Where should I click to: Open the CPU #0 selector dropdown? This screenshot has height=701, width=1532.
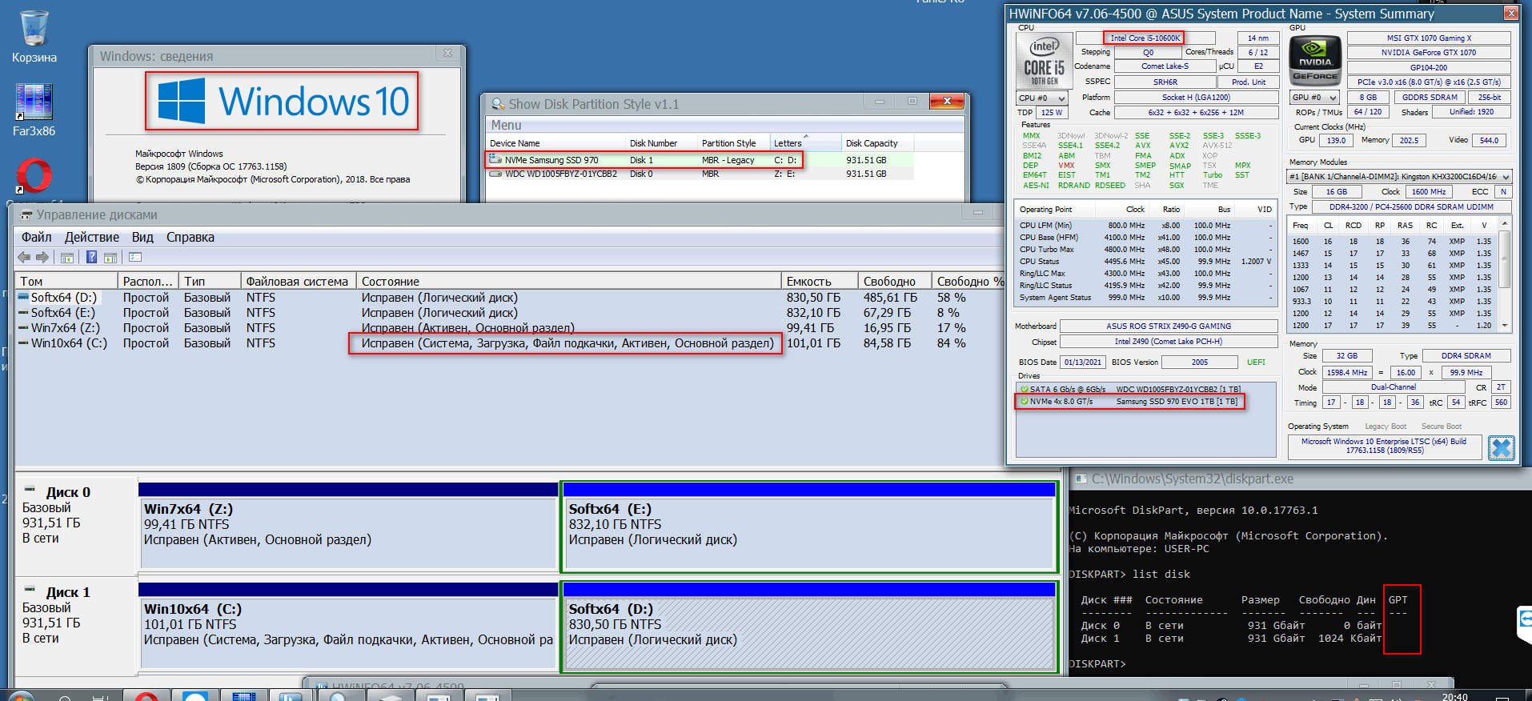tap(1042, 98)
